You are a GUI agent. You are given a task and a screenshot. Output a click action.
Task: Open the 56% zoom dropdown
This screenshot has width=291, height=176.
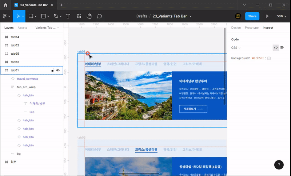[282, 16]
